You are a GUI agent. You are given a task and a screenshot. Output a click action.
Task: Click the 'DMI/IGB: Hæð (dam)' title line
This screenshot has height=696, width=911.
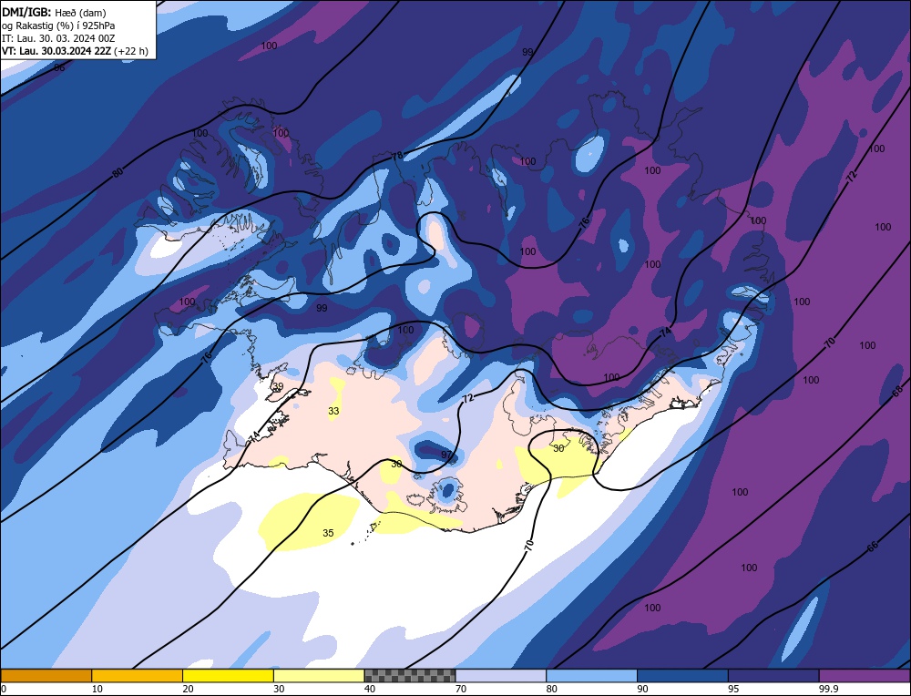[x=54, y=12]
